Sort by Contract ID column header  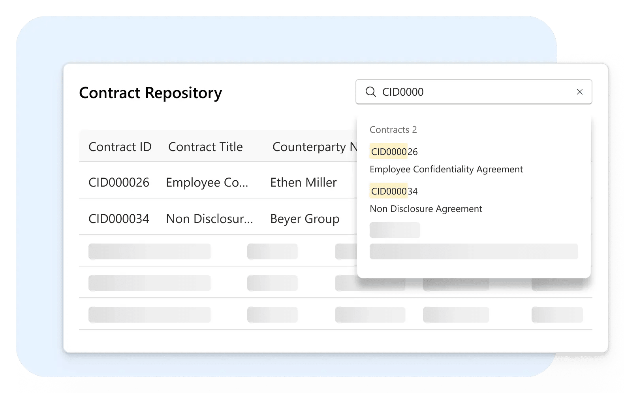pos(120,147)
